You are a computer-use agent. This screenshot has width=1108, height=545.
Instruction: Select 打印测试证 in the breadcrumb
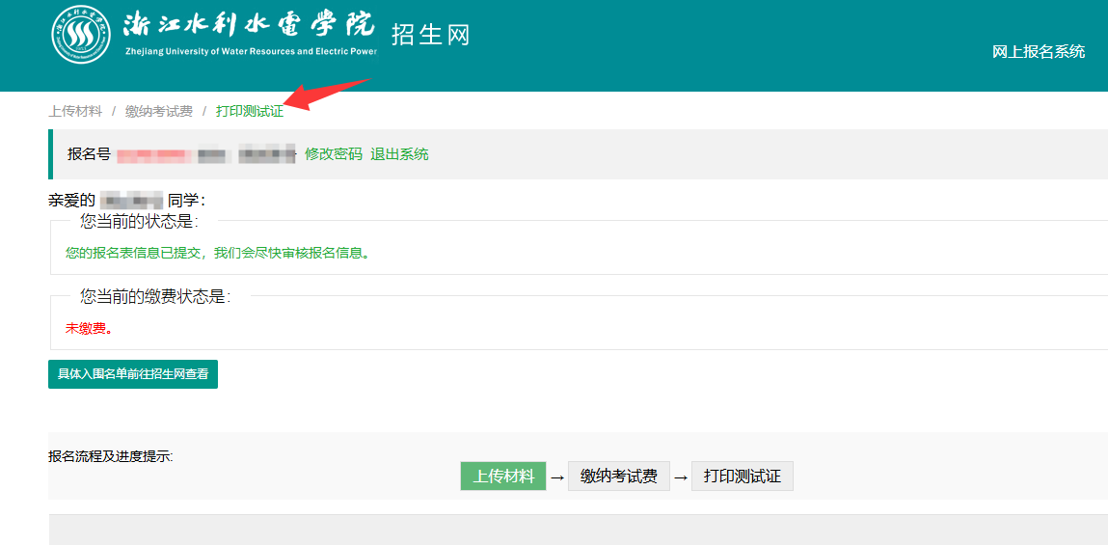point(250,112)
